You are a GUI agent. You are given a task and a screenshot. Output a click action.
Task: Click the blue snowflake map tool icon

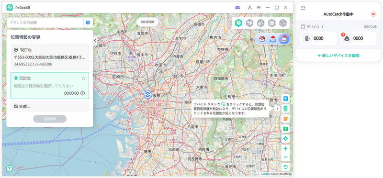(x=285, y=99)
